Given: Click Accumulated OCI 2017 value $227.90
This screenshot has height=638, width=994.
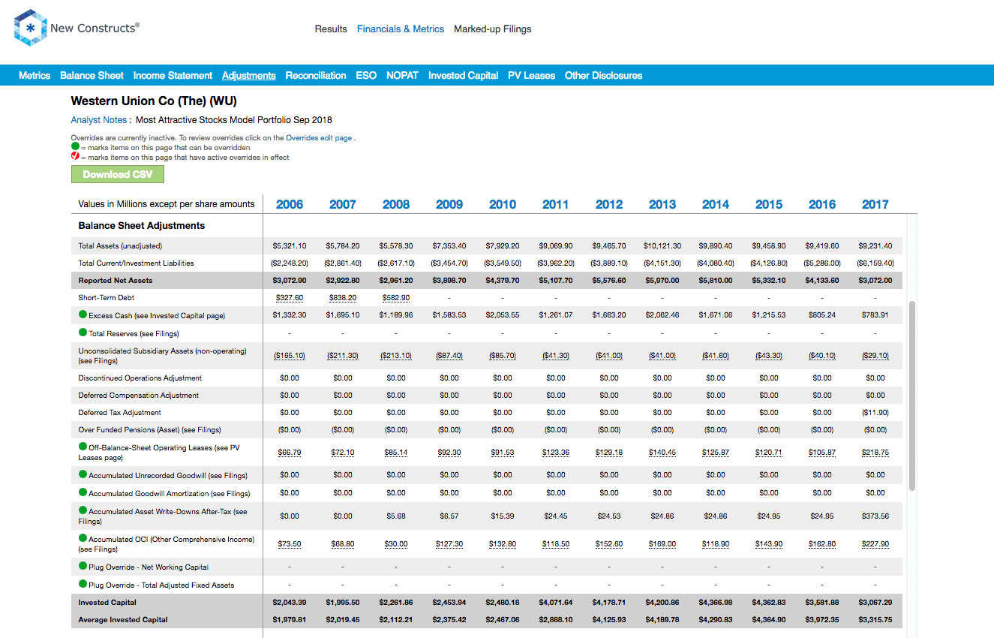Looking at the screenshot, I should pos(875,544).
